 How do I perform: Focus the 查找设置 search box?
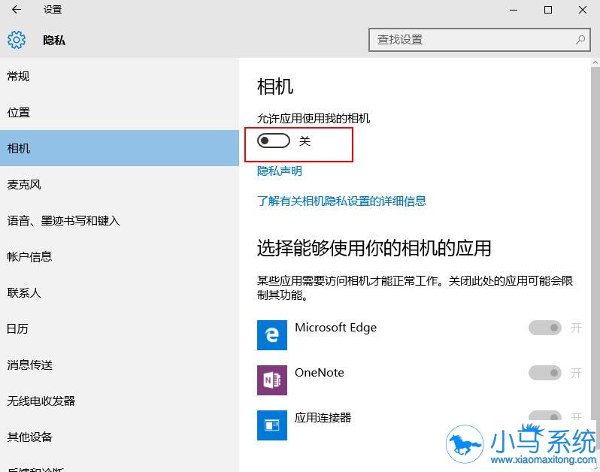coord(480,39)
